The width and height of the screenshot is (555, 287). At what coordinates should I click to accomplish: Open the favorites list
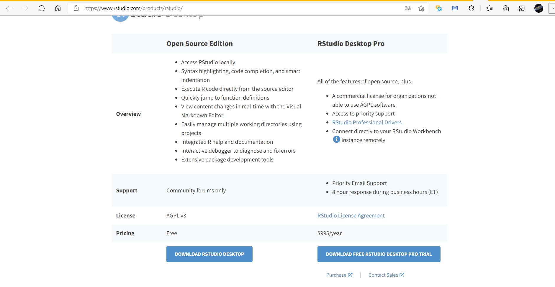coord(489,8)
